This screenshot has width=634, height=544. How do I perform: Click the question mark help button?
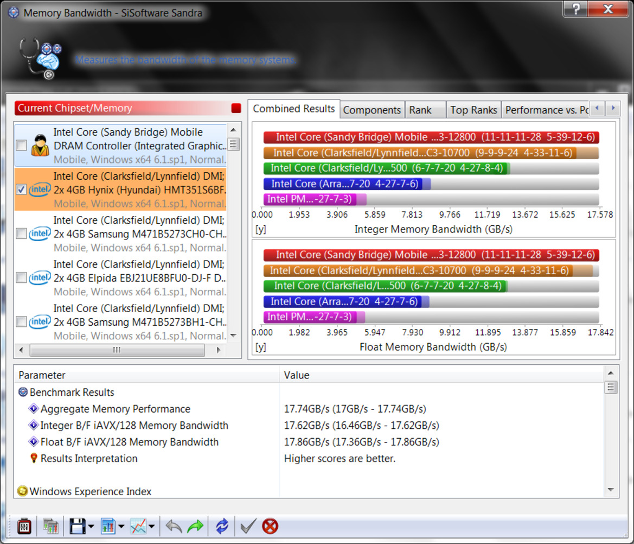[576, 9]
